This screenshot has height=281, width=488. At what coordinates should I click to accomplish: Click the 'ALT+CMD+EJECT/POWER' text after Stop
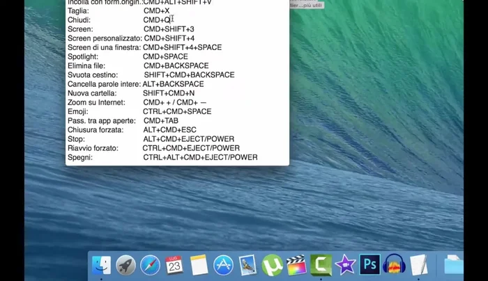click(x=189, y=139)
